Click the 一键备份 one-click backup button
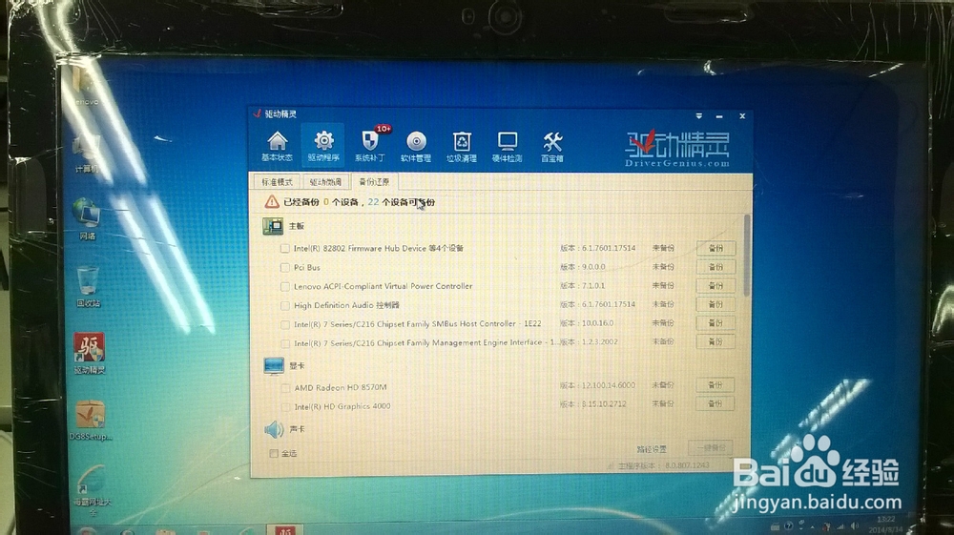 coord(711,448)
